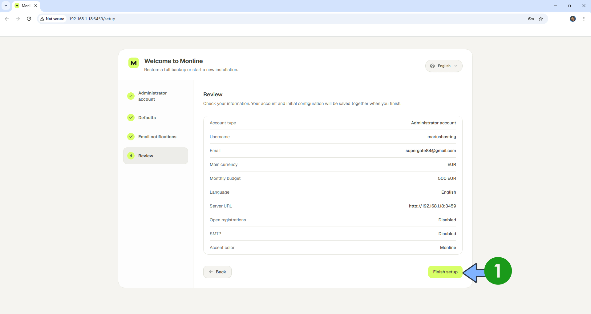Click the Account type value Administrator account
The height and width of the screenshot is (314, 591).
434,123
